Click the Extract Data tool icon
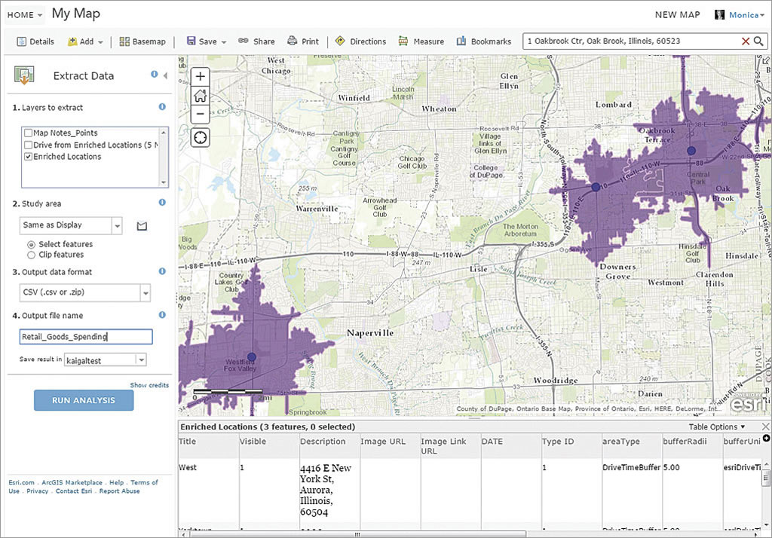The width and height of the screenshot is (772, 538). [x=24, y=75]
